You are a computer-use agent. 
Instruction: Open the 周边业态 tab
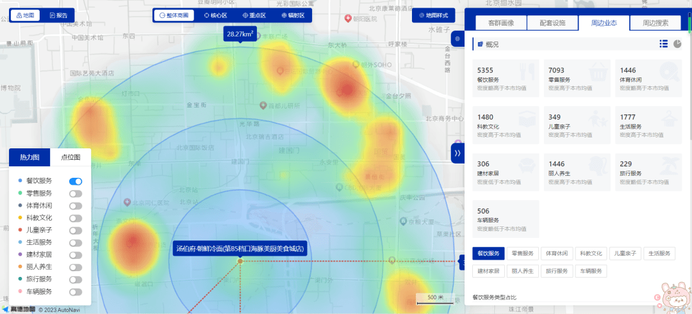pyautogui.click(x=604, y=23)
